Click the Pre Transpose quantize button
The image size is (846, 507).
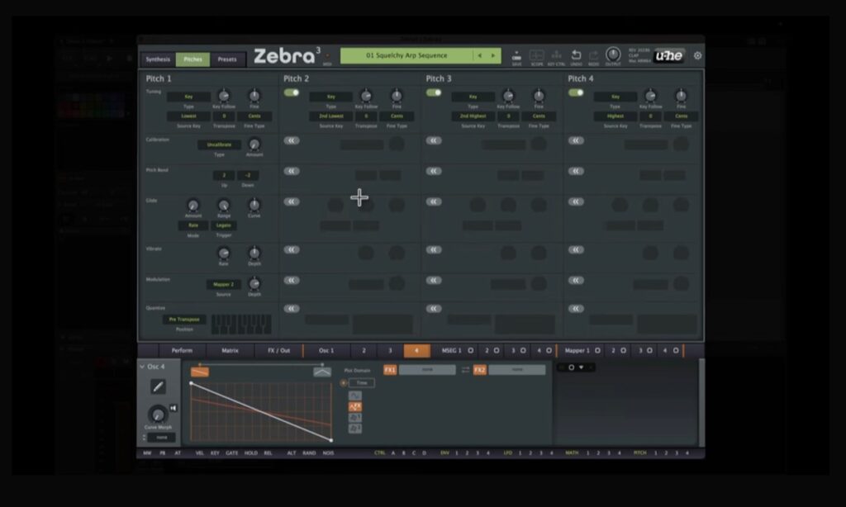(183, 318)
